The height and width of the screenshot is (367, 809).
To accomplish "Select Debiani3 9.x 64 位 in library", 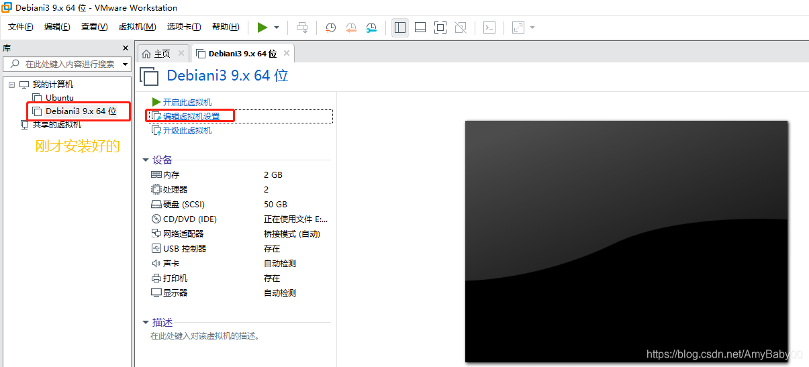I will click(81, 111).
